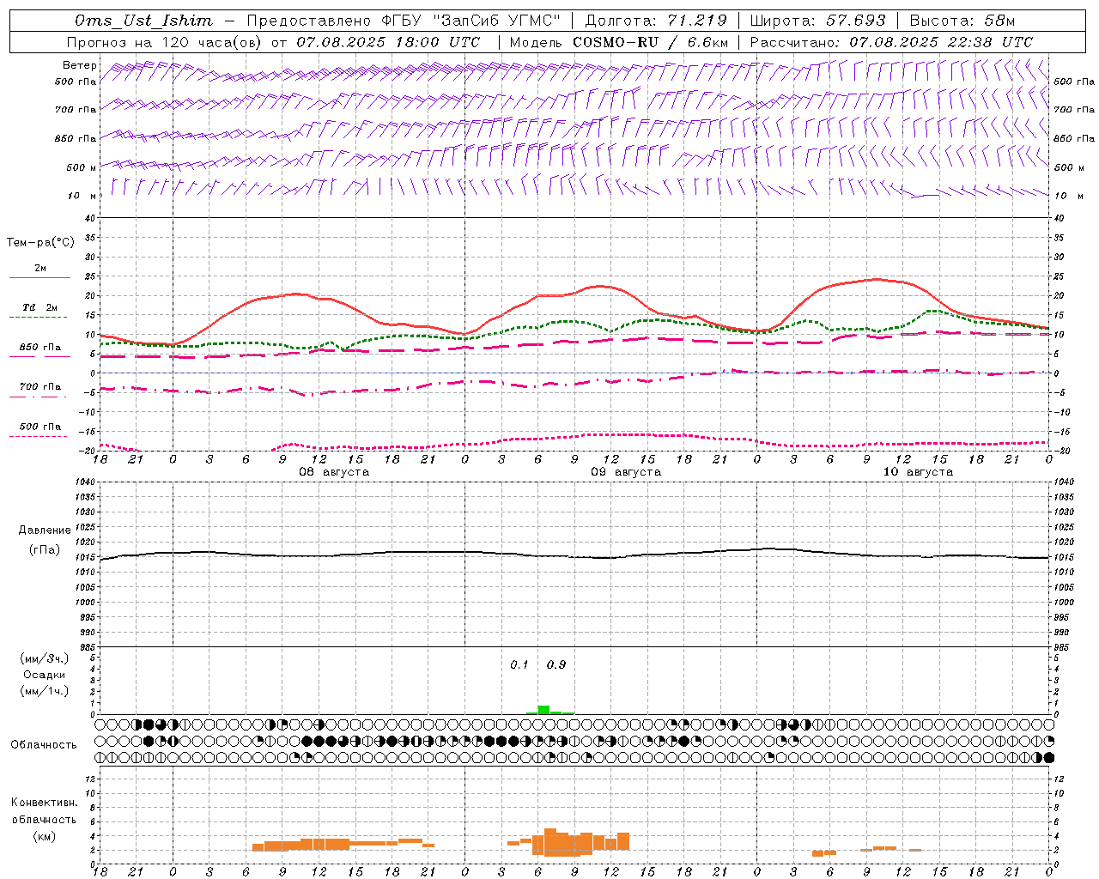Select the model label COSMO-RU / 6.6км
The width and height of the screenshot is (1099, 879).
pos(650,42)
